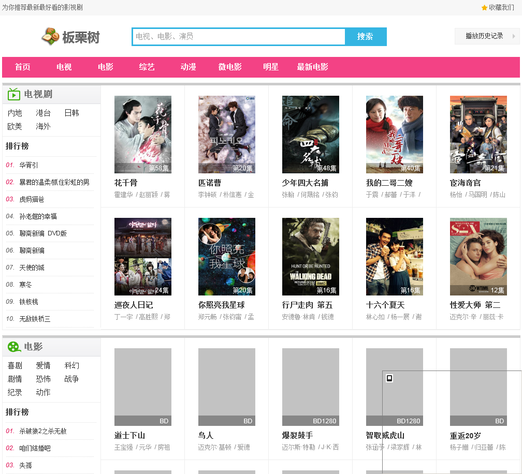Image resolution: width=522 pixels, height=474 pixels.
Task: Select 内地 TV category
Action: [15, 113]
